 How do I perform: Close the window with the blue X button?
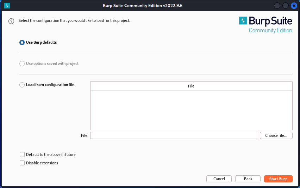click(294, 6)
